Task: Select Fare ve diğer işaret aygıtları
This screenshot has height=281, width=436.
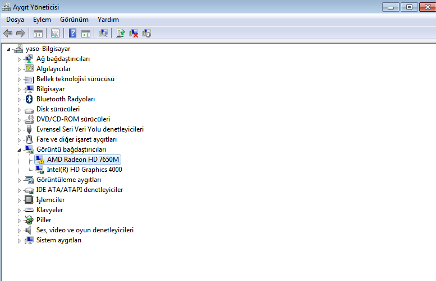Action: [x=76, y=139]
